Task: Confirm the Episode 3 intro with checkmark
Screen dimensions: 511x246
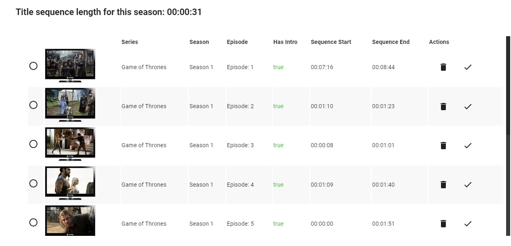Action: [468, 146]
